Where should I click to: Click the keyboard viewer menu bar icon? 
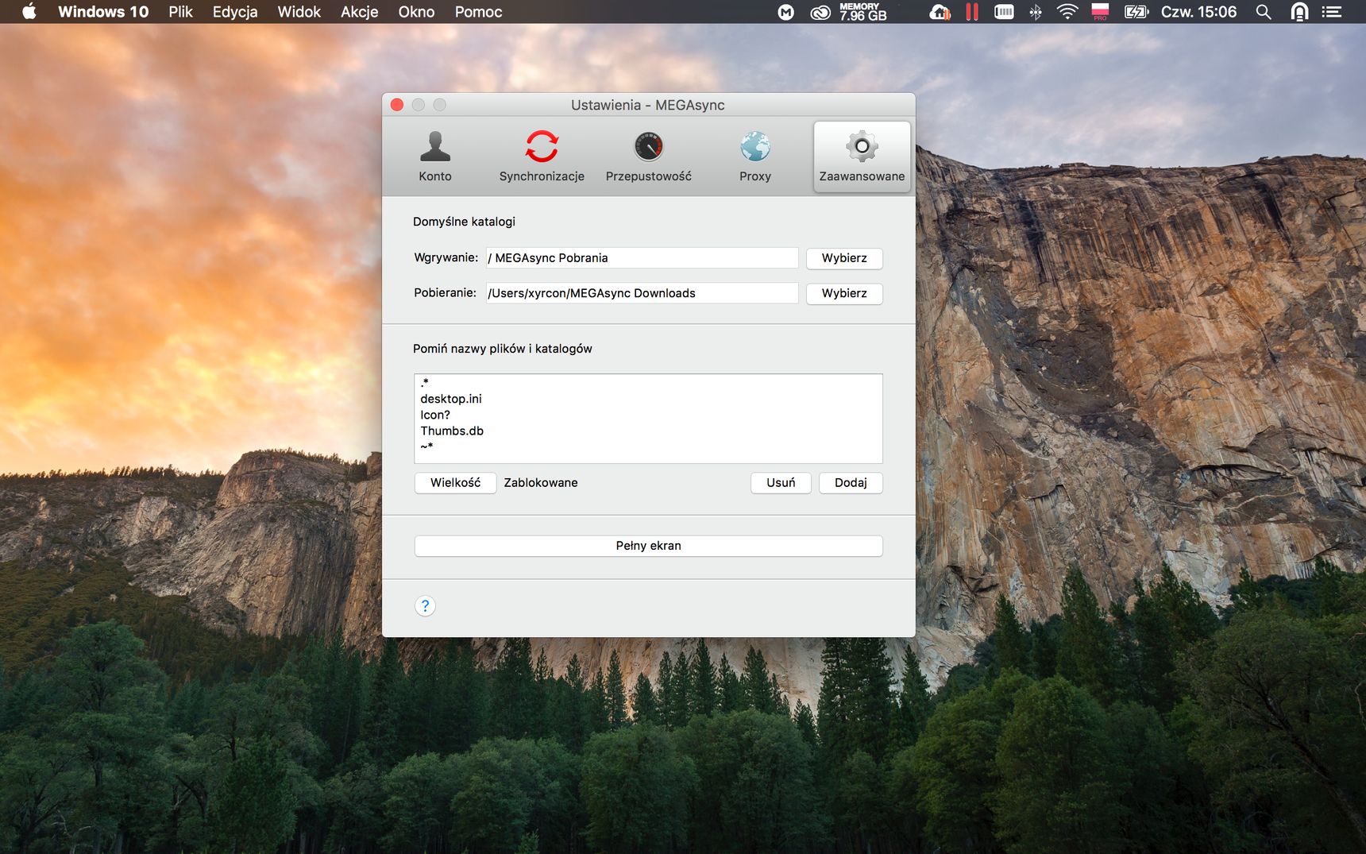(x=1004, y=12)
